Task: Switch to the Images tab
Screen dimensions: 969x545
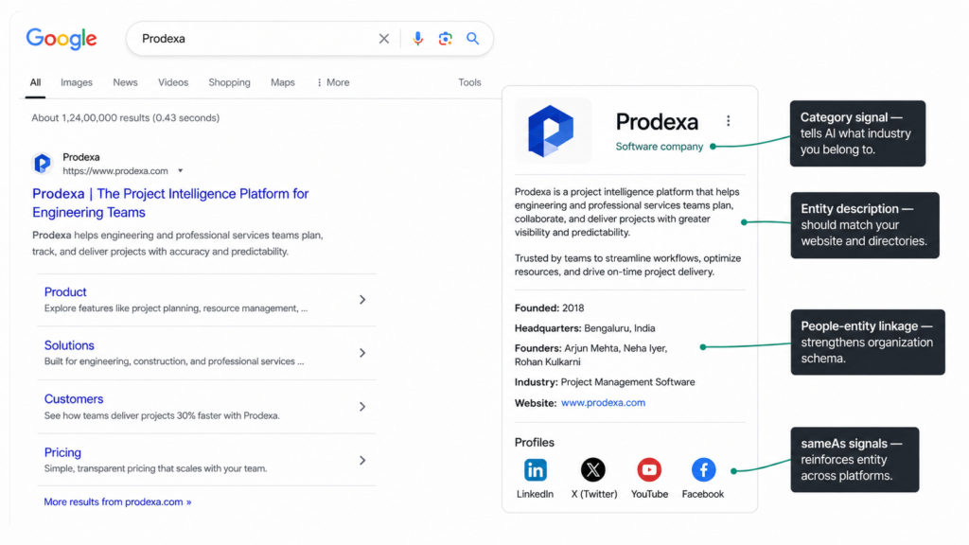Action: coord(77,83)
